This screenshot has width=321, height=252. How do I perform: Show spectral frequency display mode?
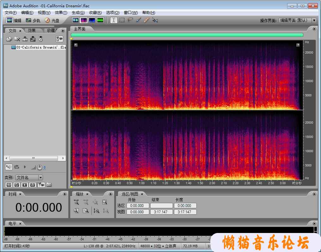pyautogui.click(x=84, y=20)
